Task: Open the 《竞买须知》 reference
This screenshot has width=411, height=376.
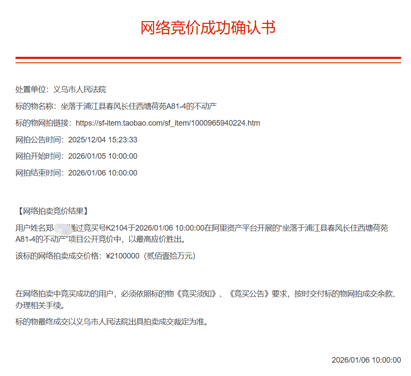Action: [x=197, y=294]
